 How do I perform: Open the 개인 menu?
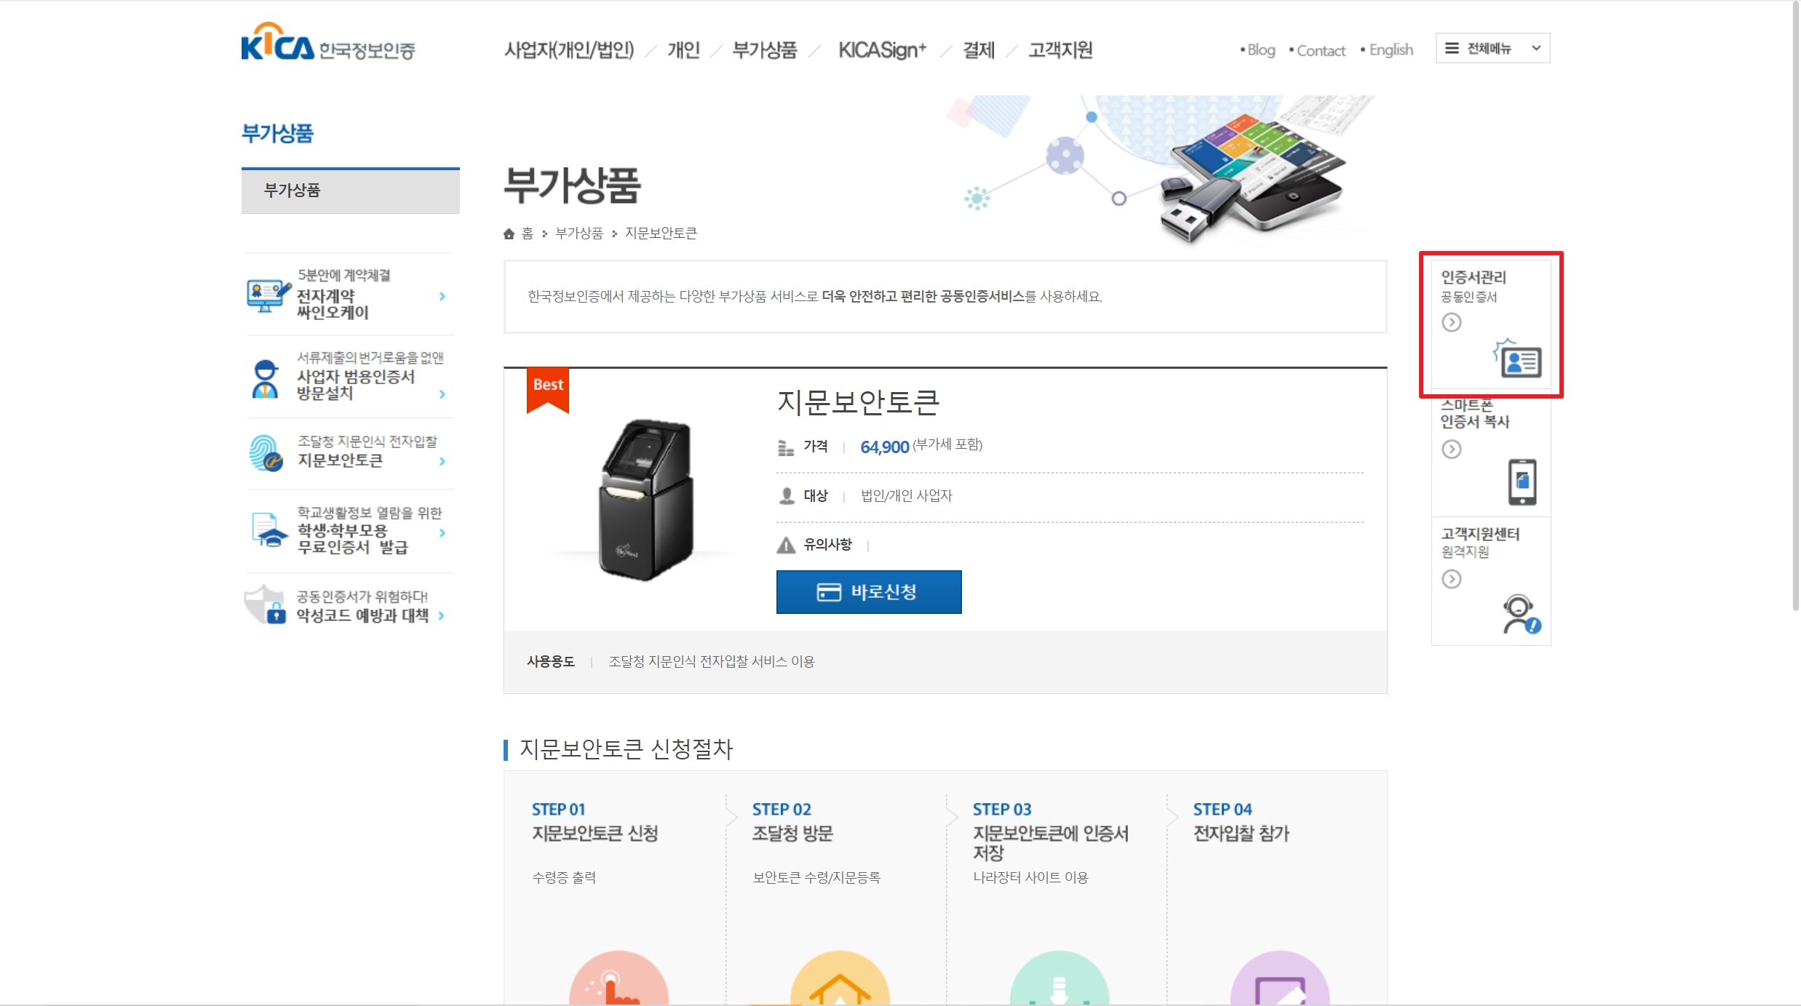(x=683, y=50)
